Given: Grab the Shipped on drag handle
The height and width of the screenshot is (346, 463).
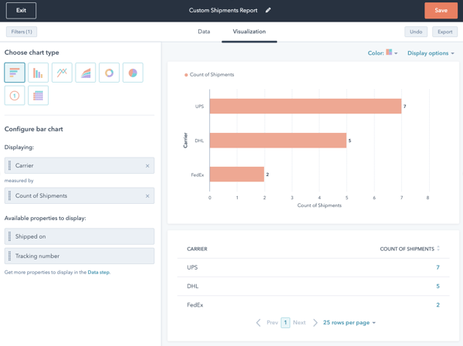Looking at the screenshot, I should pyautogui.click(x=9, y=236).
